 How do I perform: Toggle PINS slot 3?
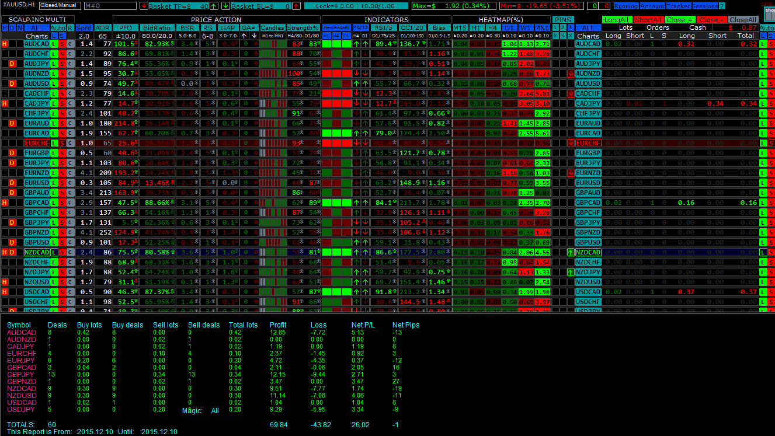[x=571, y=27]
